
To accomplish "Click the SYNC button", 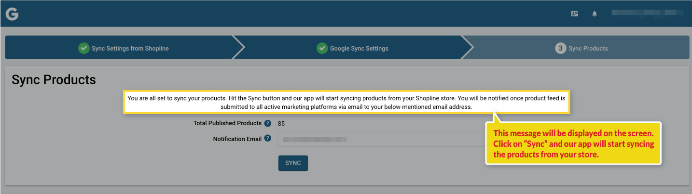I will [293, 163].
